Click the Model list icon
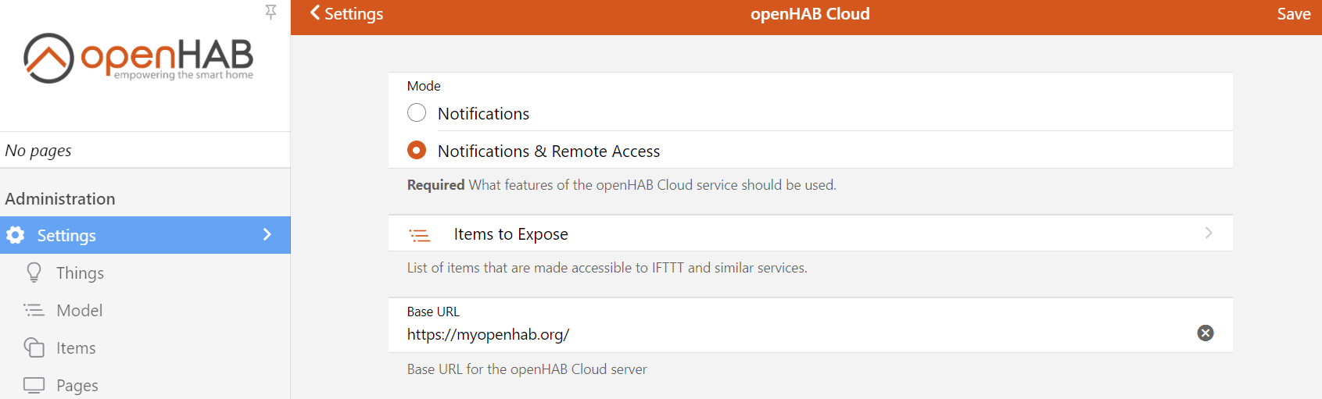Viewport: 1322px width, 399px height. (34, 310)
